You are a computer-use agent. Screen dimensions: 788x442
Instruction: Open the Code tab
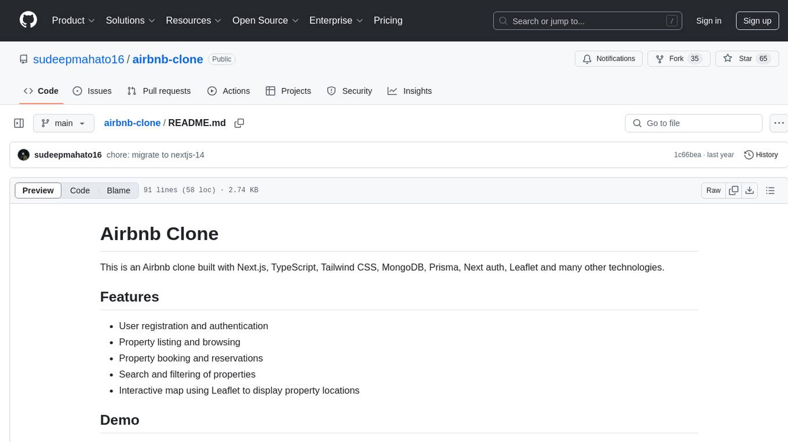[41, 91]
